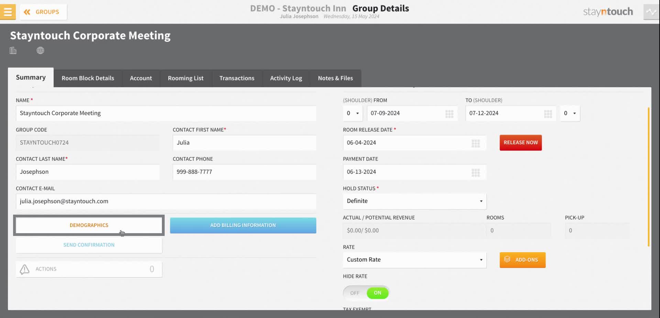Click the Stayntouch Corporate Meeting heading
Screen dimensions: 660x318
point(90,35)
